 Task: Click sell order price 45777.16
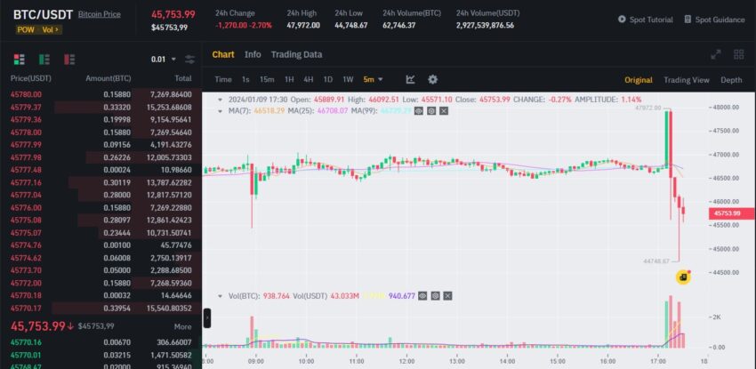pyautogui.click(x=26, y=182)
